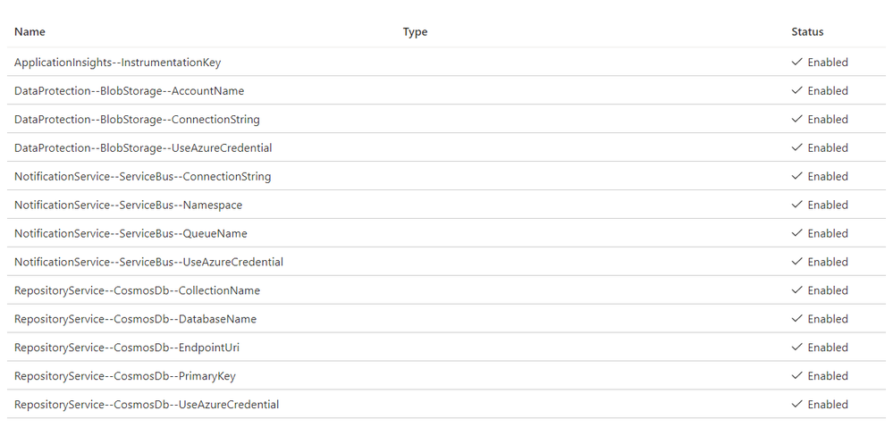Click the checkmark icon in the RepositoryService--CosmosDb--EndpointUri row
The width and height of the screenshot is (893, 436).
(796, 348)
